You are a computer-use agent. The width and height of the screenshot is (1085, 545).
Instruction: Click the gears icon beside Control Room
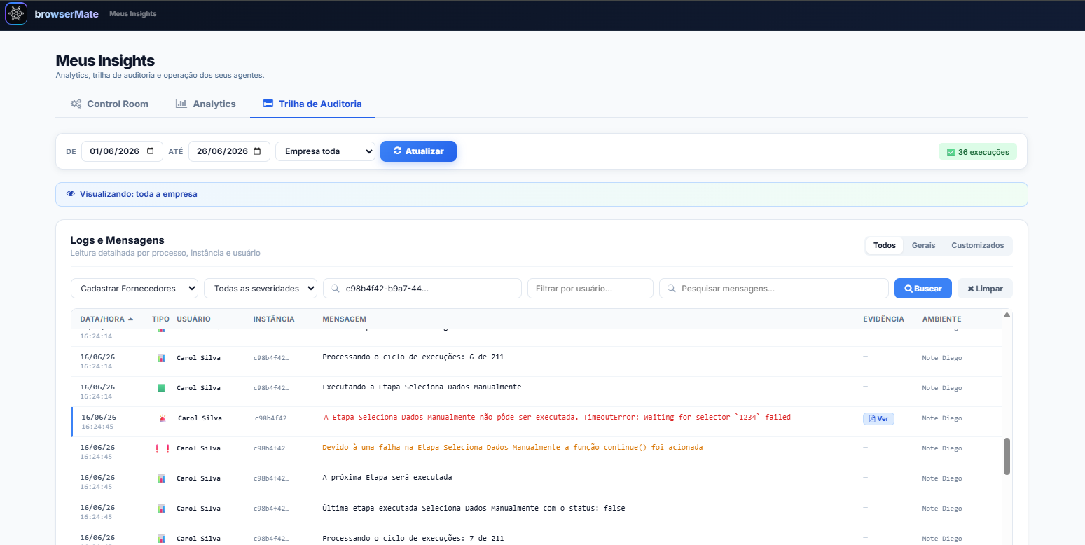[x=76, y=104]
